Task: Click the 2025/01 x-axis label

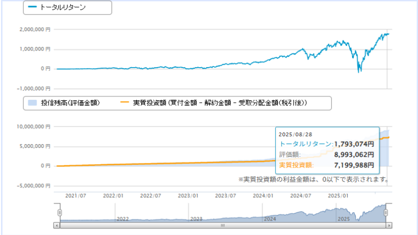Action: coord(338,196)
